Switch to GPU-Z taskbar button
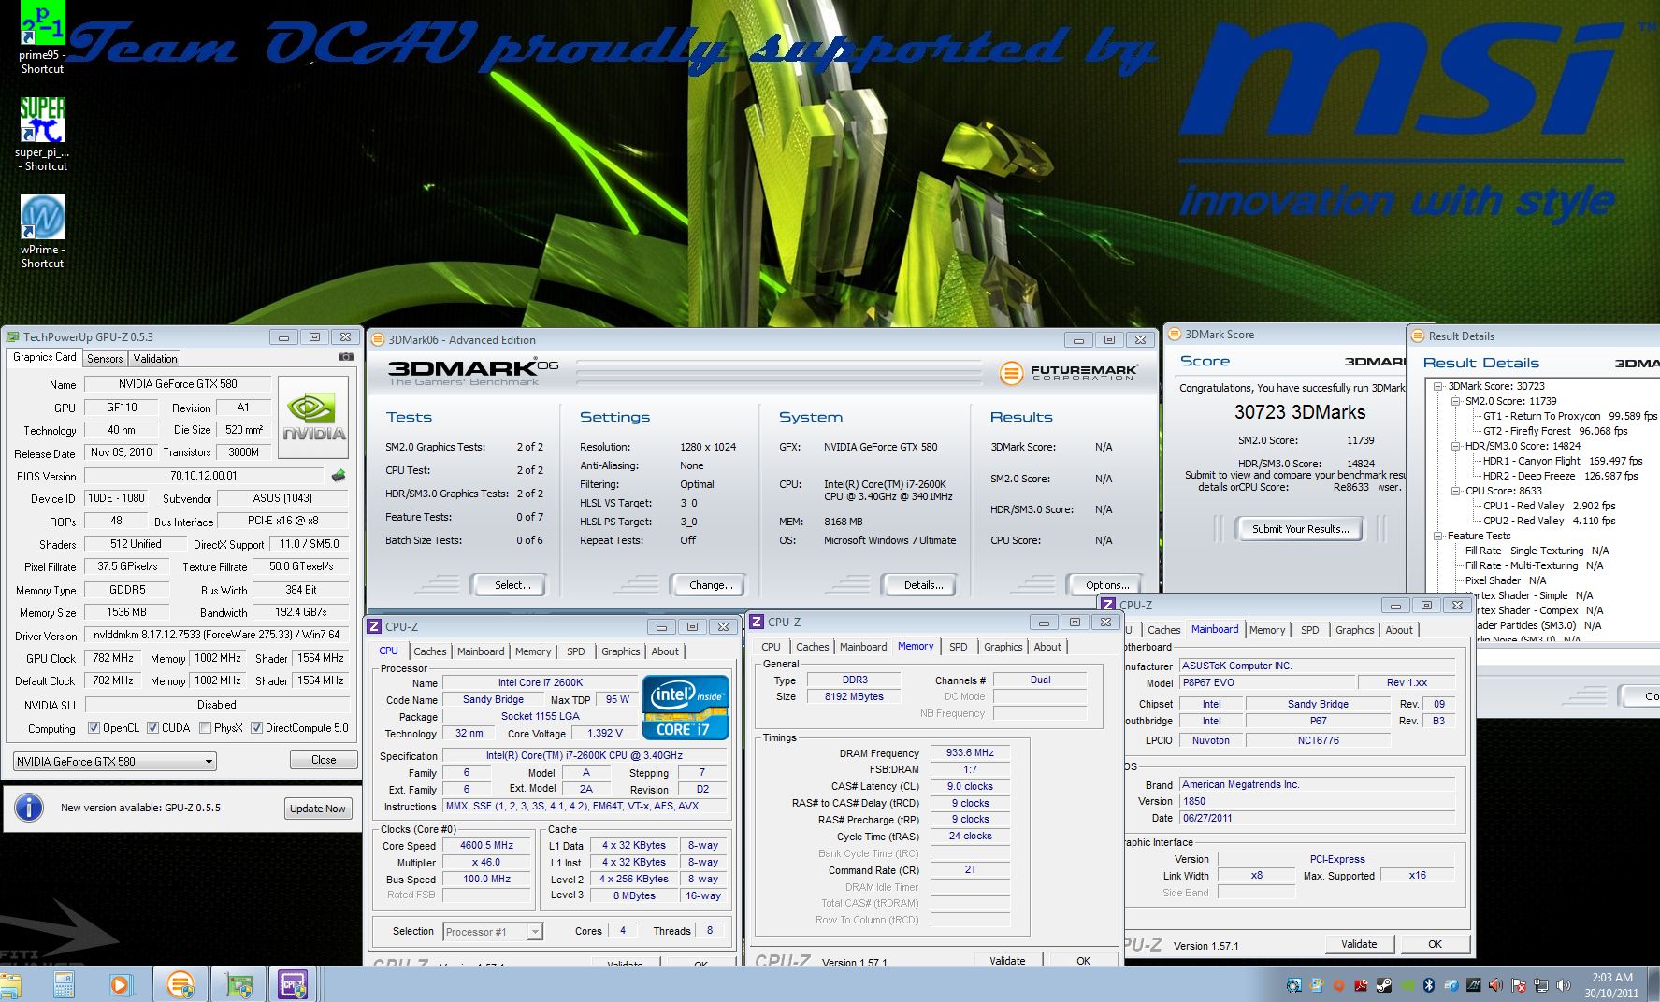Image resolution: width=1660 pixels, height=1002 pixels. point(238,984)
